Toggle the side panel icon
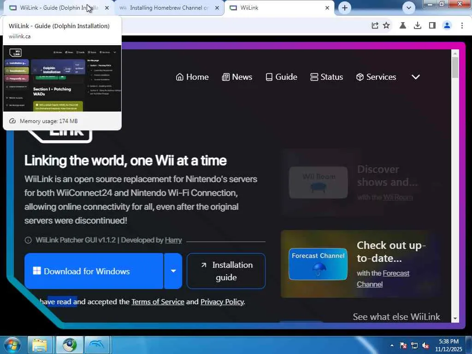Screen dimensions: 472x354 point(432,26)
